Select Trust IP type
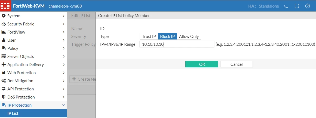This screenshot has height=118, width=316. (x=149, y=37)
